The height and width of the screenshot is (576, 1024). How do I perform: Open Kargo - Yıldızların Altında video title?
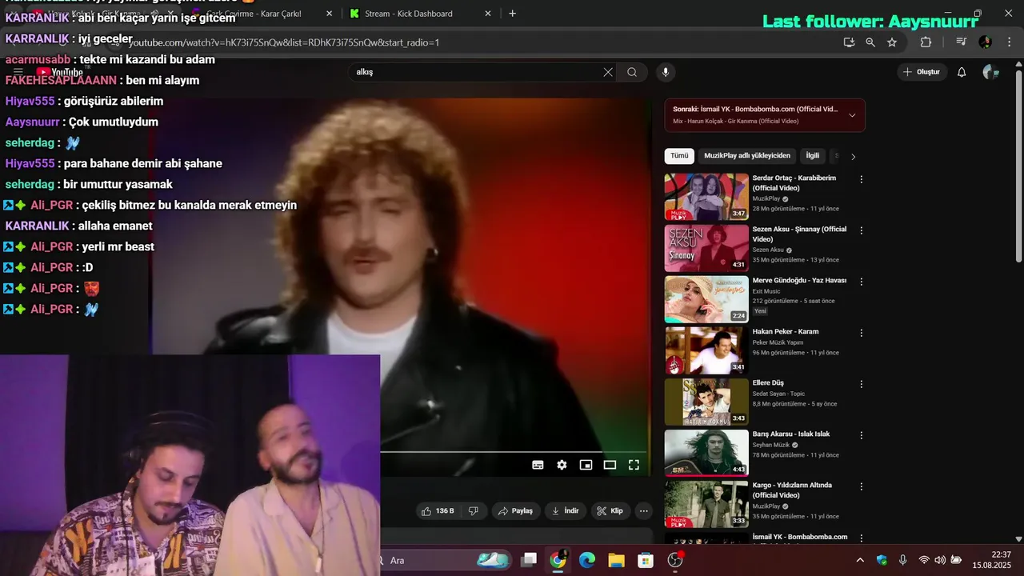pyautogui.click(x=792, y=490)
